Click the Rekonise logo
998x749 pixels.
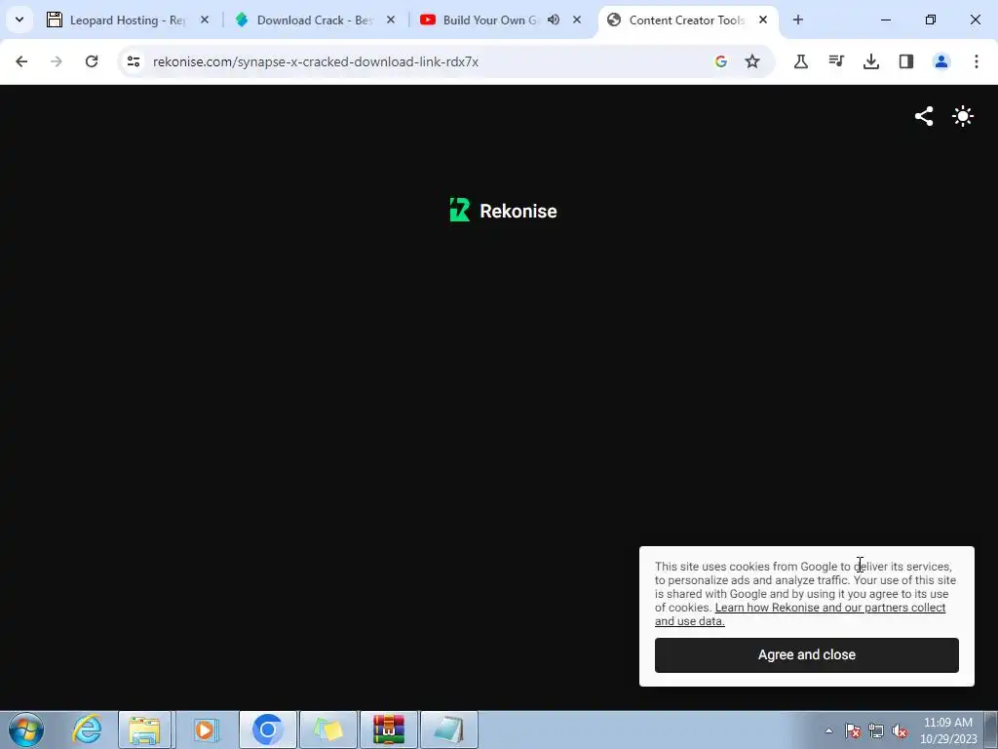pos(503,211)
